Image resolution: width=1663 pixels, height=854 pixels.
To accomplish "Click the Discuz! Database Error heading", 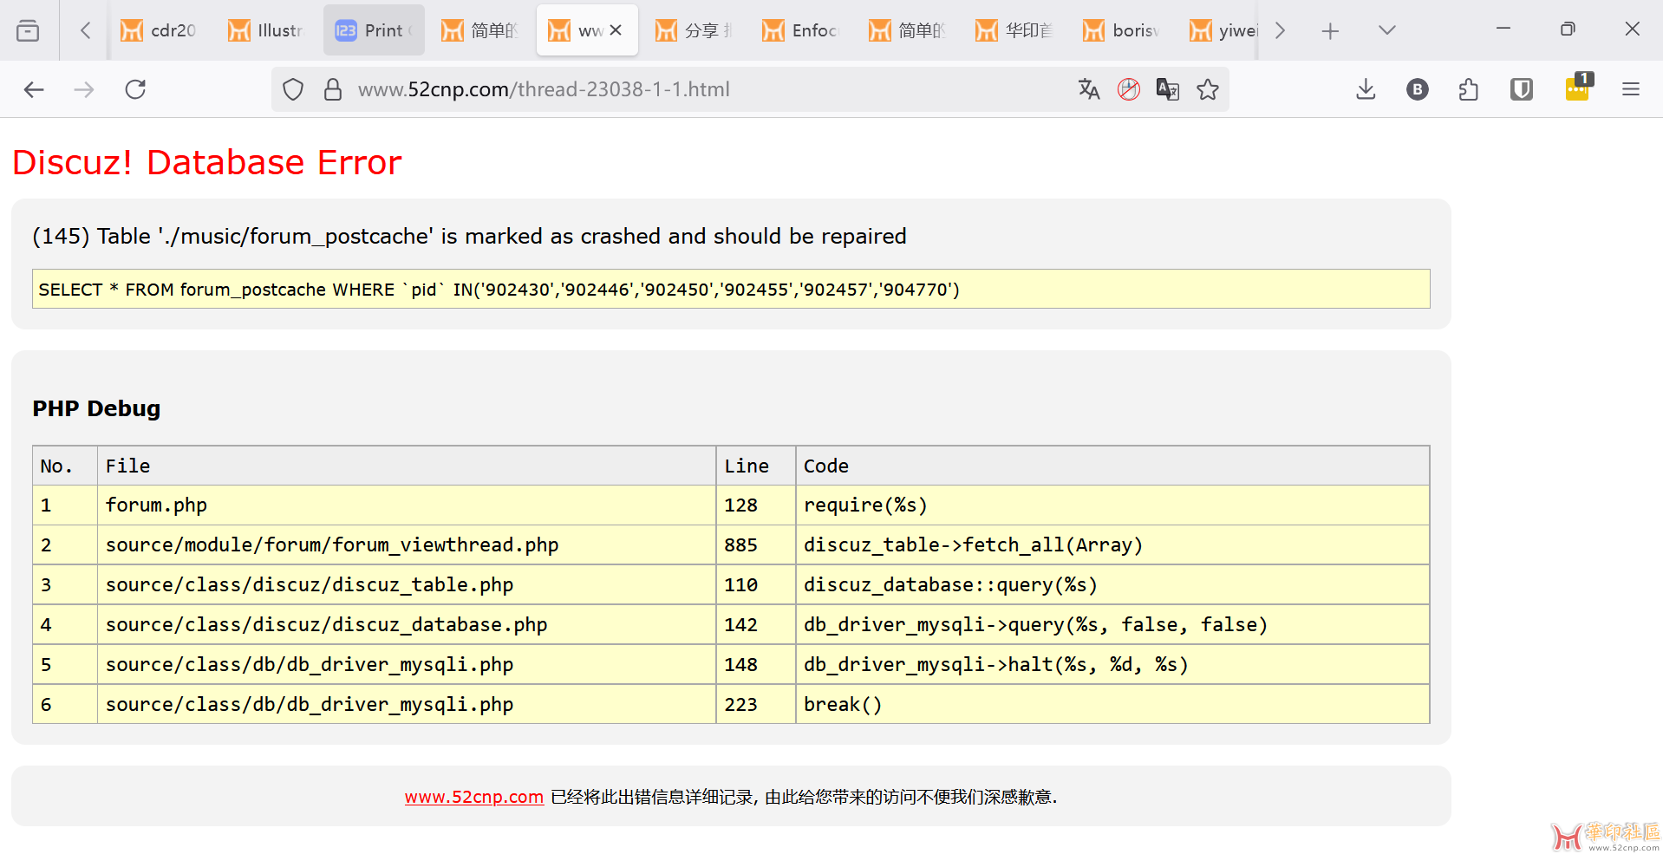I will 207,162.
